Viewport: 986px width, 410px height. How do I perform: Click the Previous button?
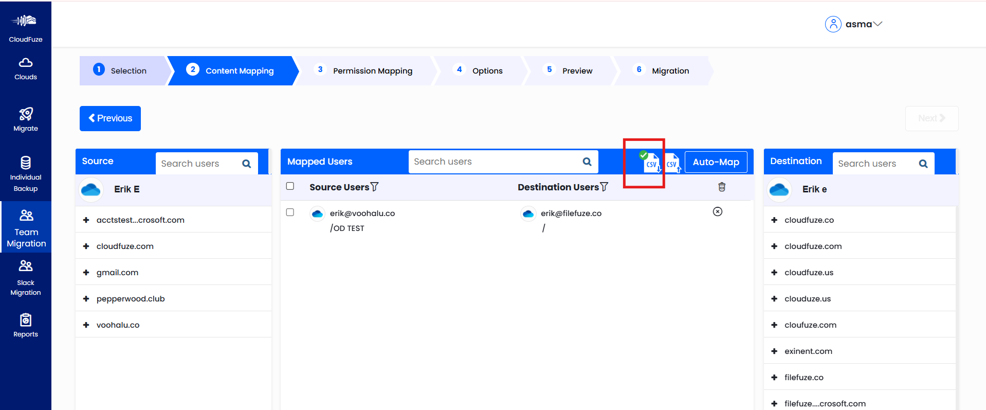pos(110,118)
